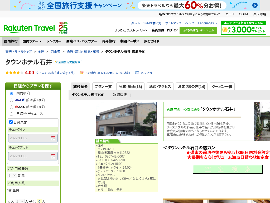Open the カード top link
The width and height of the screenshot is (270, 203).
230,14
